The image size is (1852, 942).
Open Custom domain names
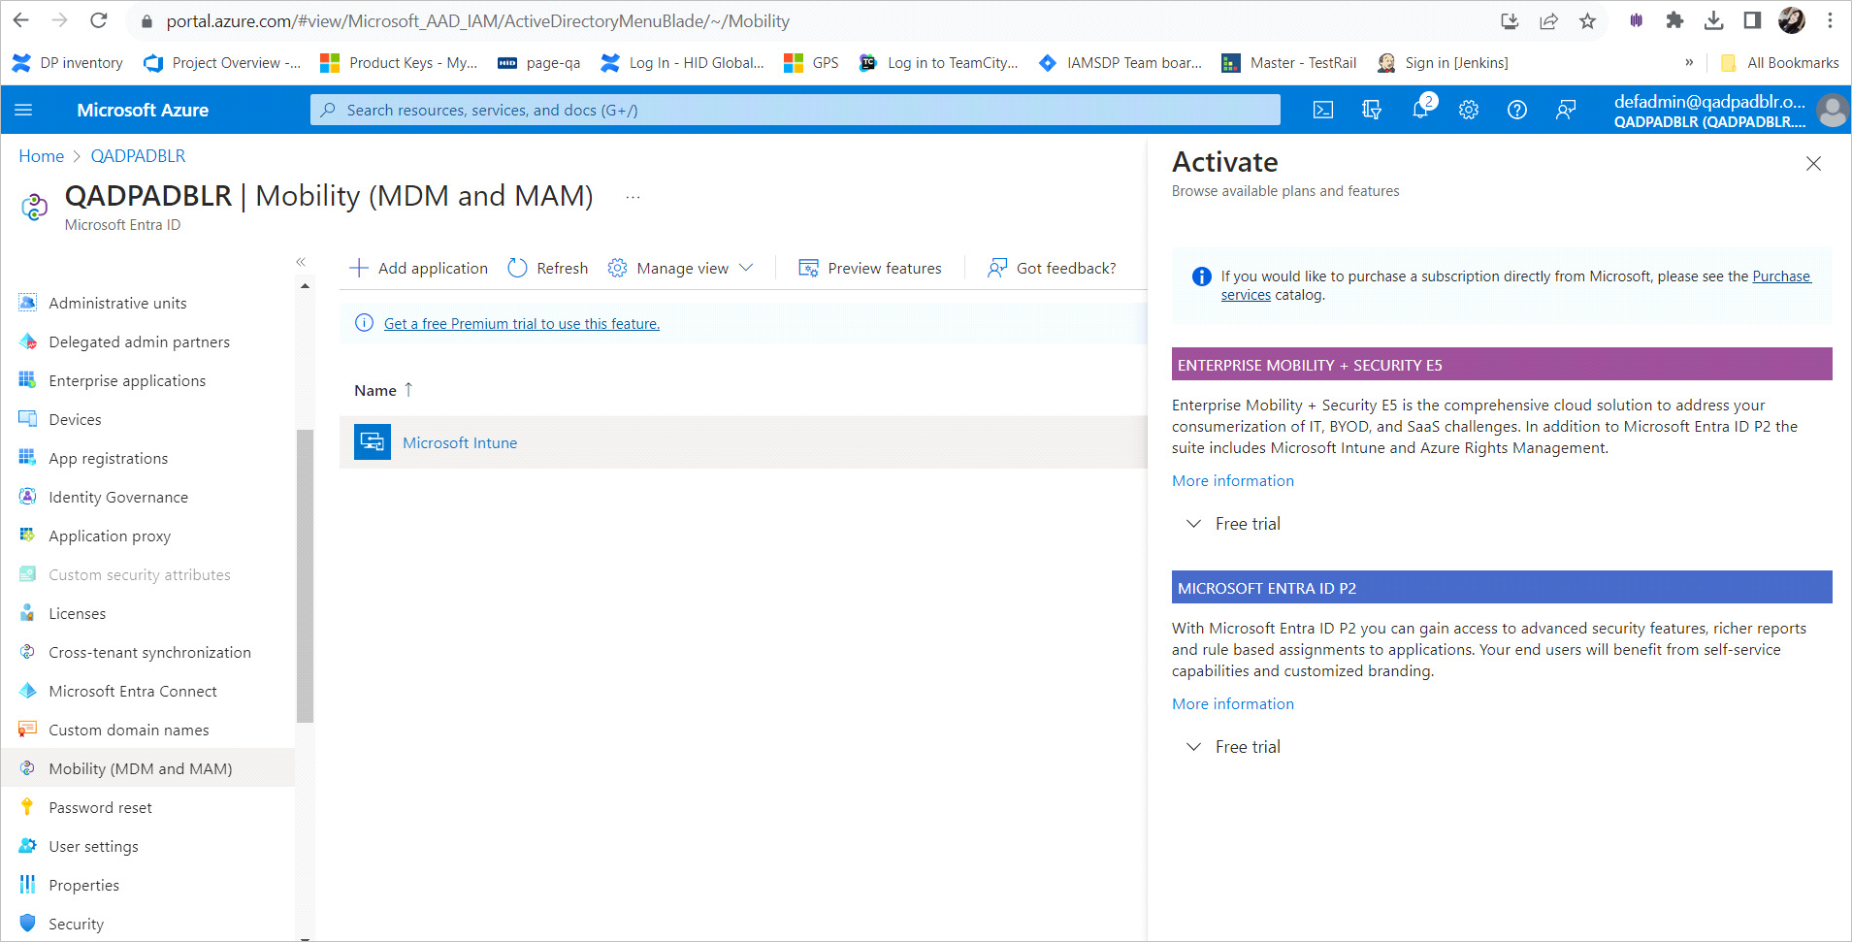point(129,730)
